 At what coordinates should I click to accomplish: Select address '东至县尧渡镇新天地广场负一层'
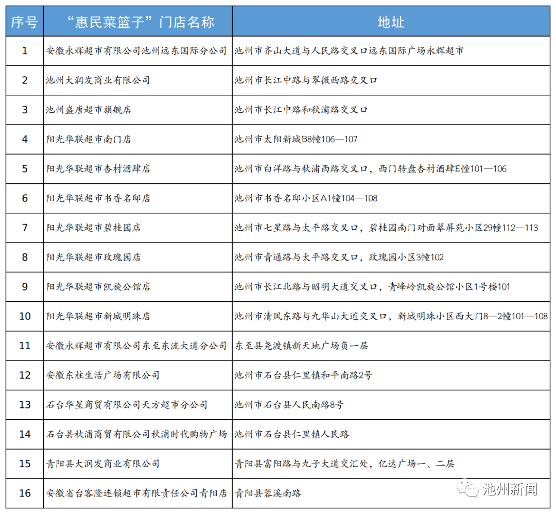(x=301, y=345)
